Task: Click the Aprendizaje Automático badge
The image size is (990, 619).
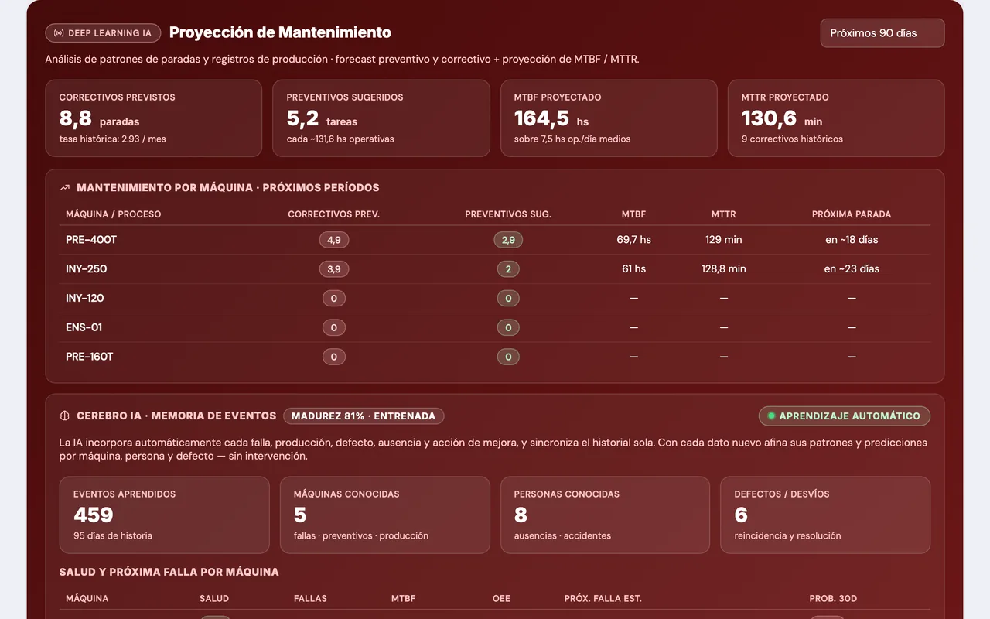Action: (x=845, y=416)
